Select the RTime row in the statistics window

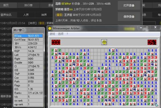(28, 36)
